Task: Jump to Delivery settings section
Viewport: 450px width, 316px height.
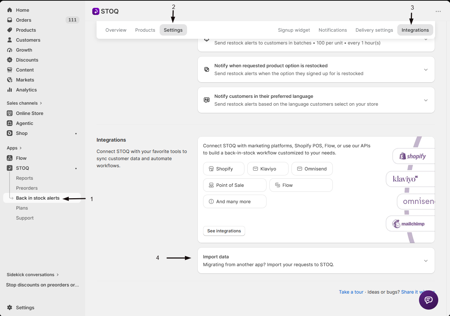Action: point(374,30)
